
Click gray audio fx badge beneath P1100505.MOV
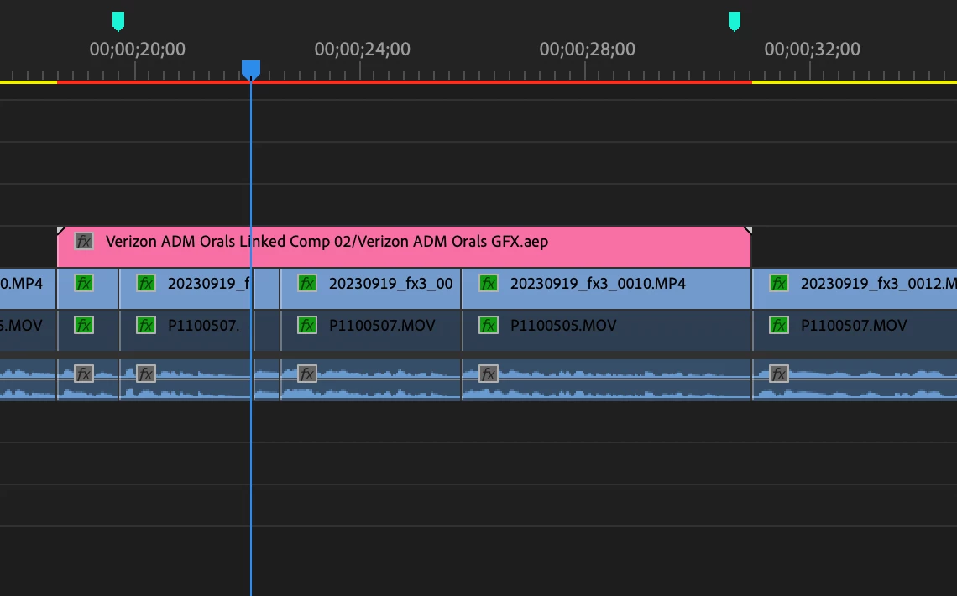point(489,374)
